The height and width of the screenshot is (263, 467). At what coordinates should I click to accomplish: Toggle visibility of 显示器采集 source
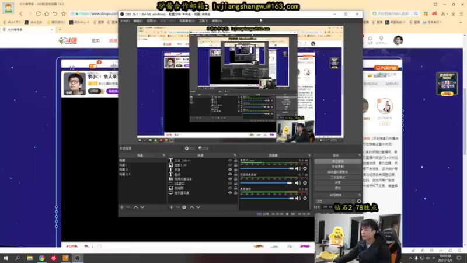click(x=230, y=193)
